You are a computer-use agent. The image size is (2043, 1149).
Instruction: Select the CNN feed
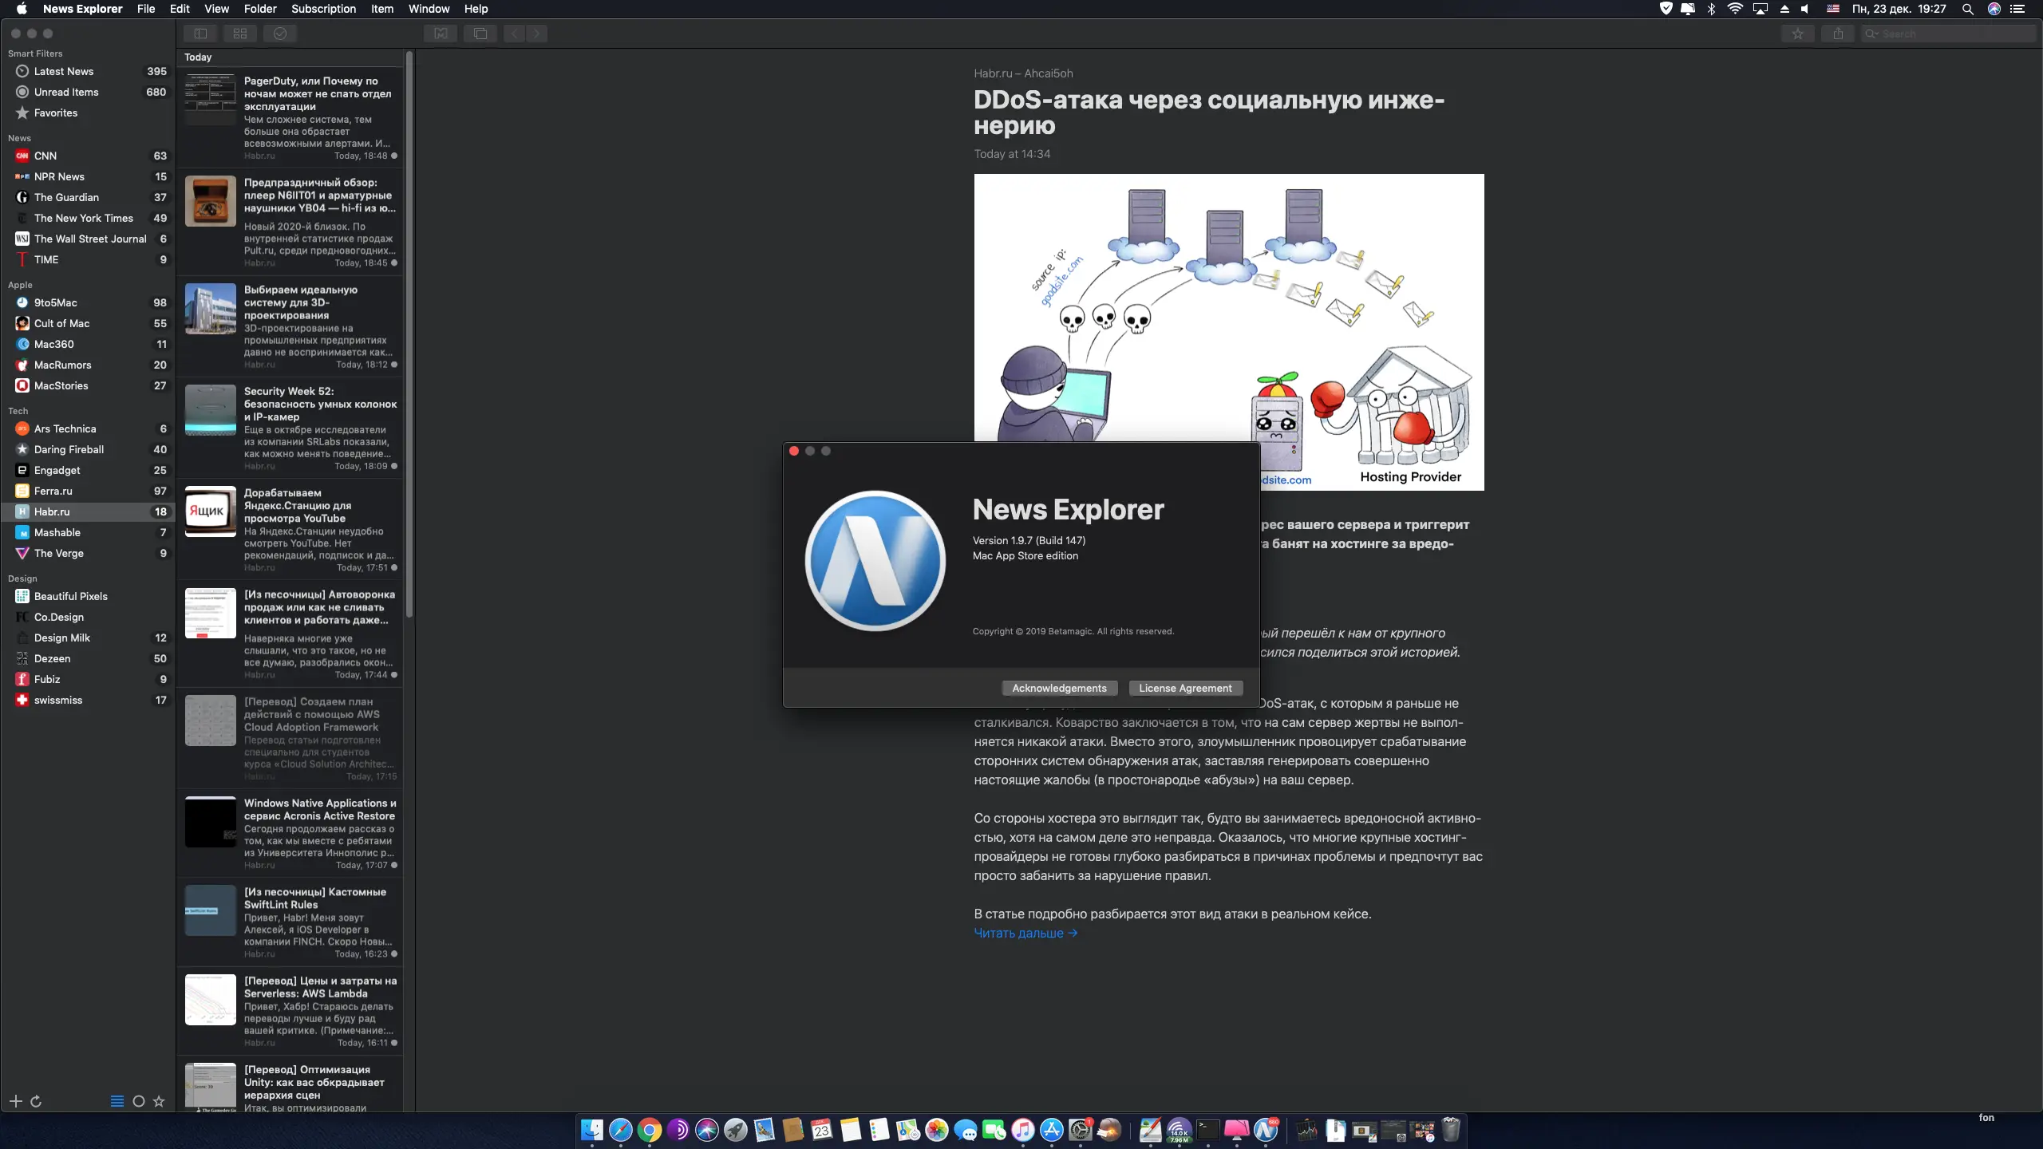click(88, 156)
